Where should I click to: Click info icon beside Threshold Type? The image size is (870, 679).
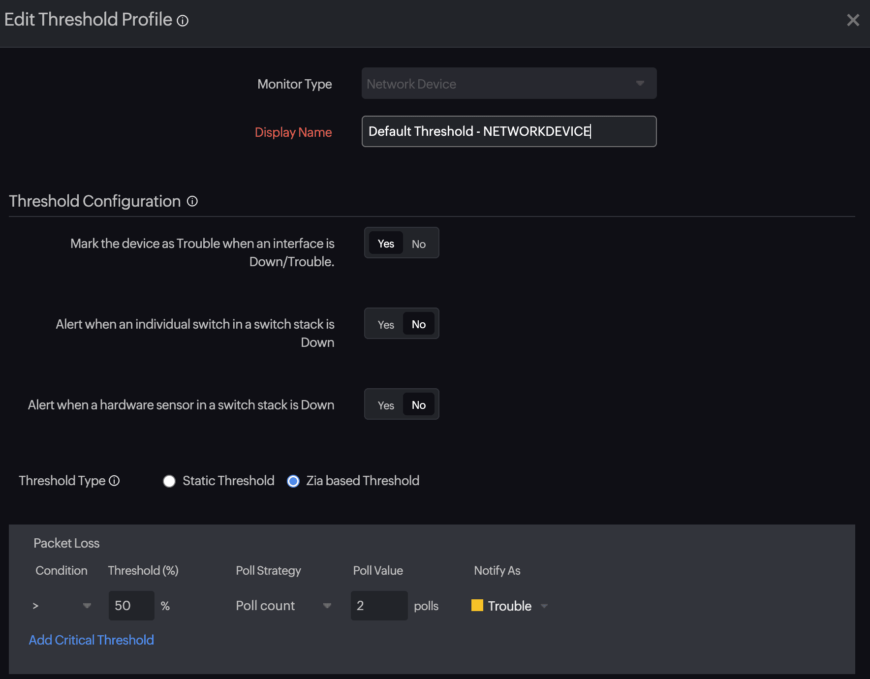tap(114, 481)
